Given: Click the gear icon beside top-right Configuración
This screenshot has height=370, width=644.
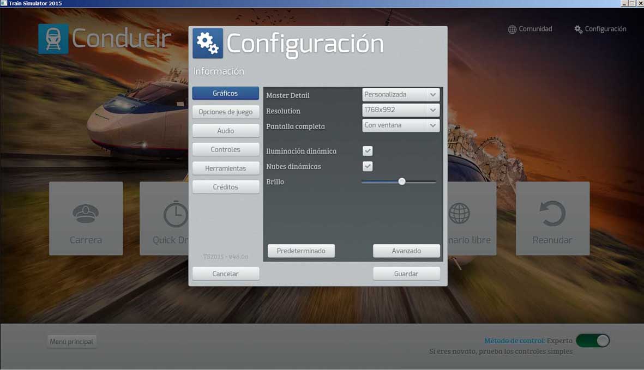Looking at the screenshot, I should click(578, 29).
